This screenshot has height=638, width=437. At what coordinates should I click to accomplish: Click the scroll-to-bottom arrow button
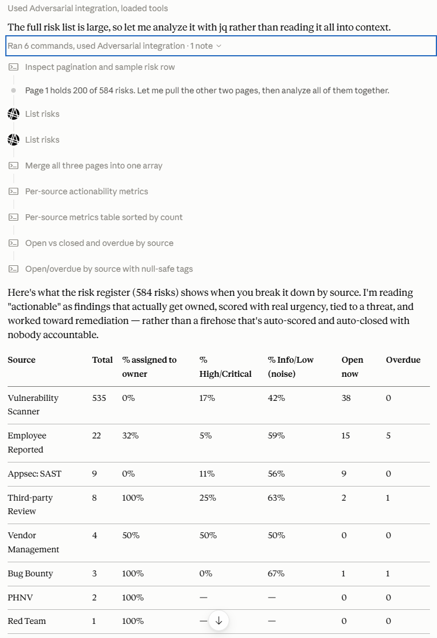219,620
